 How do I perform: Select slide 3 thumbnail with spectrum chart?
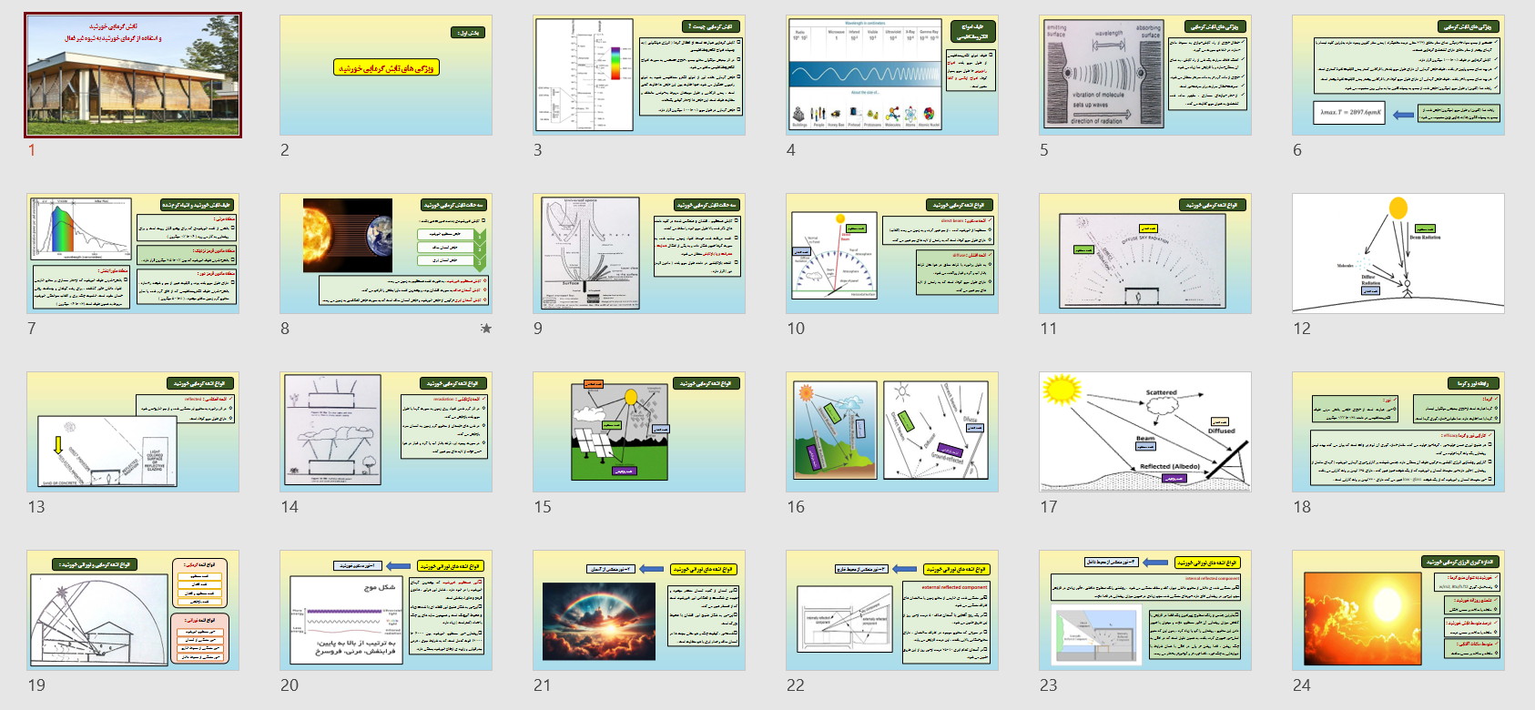click(x=639, y=75)
